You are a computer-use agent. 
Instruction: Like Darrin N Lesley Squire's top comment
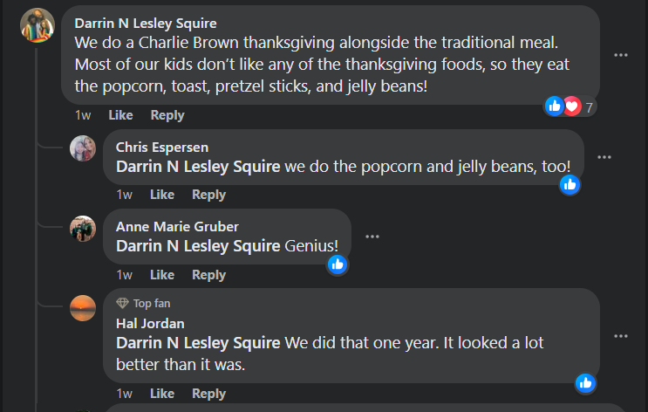tap(120, 115)
